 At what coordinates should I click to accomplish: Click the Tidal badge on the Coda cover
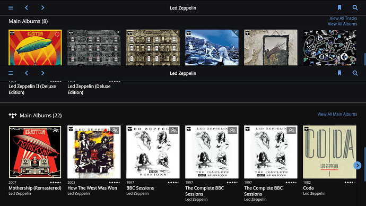tap(306, 128)
